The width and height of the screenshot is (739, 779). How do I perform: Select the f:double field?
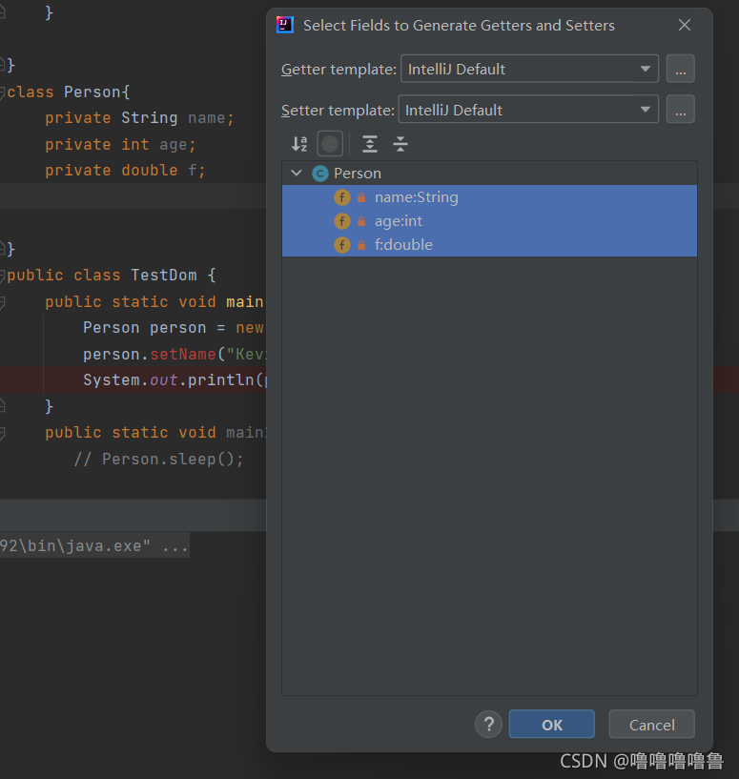tap(489, 245)
